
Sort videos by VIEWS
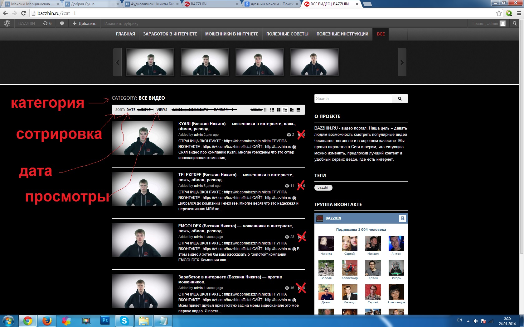coord(162,110)
